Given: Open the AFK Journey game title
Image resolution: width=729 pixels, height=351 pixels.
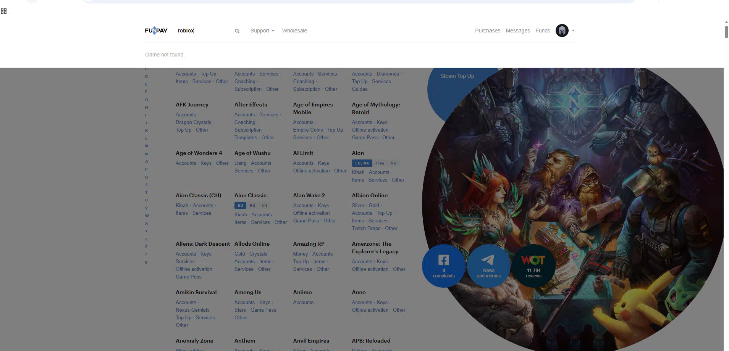Looking at the screenshot, I should click(192, 105).
